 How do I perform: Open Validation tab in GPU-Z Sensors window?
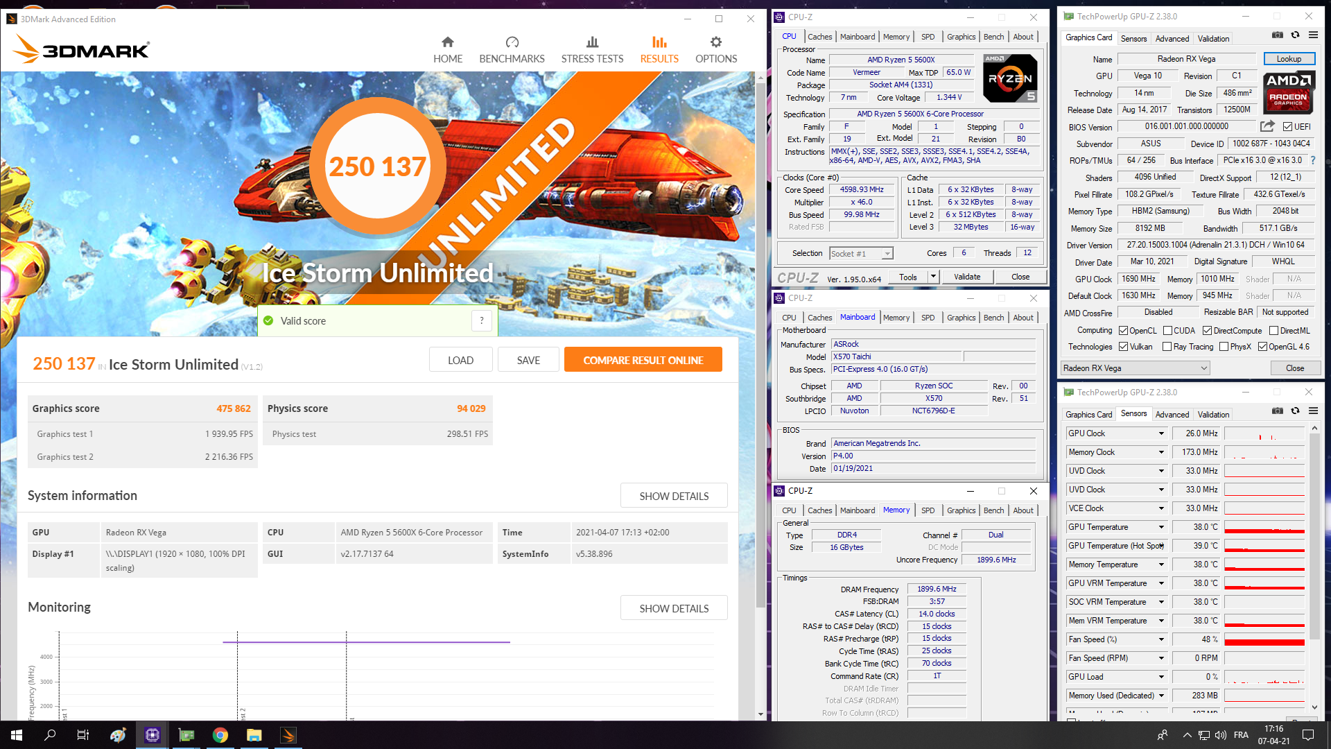pos(1213,415)
